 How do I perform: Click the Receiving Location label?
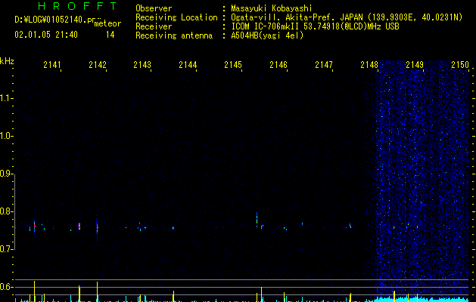[x=176, y=17]
